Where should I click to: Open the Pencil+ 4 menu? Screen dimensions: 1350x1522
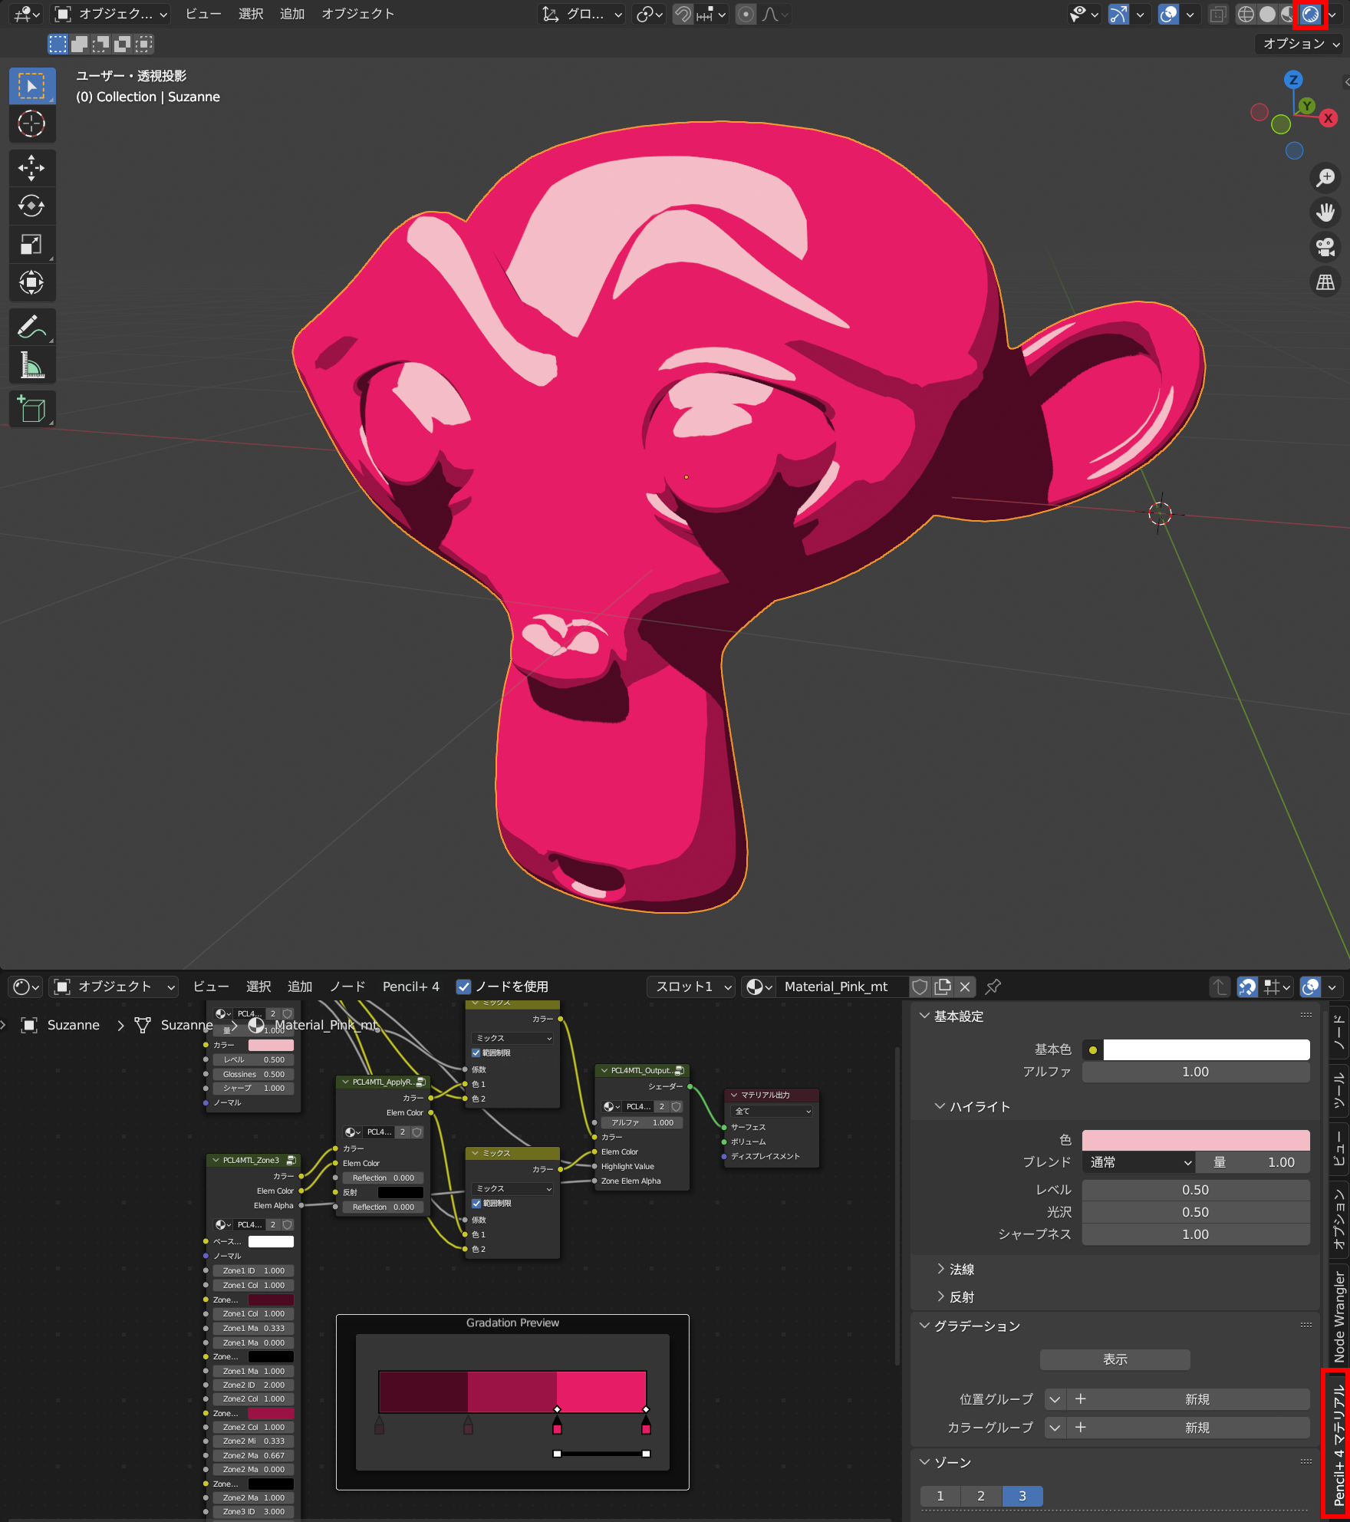(x=411, y=987)
